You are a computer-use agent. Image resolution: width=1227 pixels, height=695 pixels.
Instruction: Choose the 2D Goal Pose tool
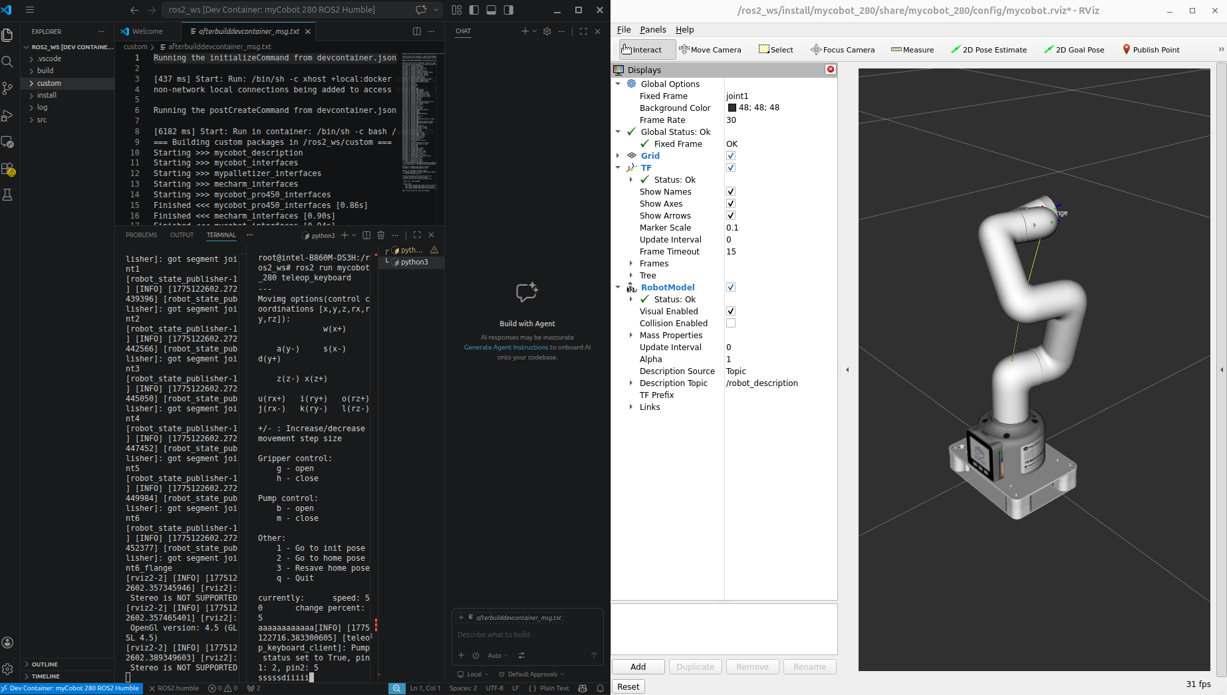pos(1074,50)
